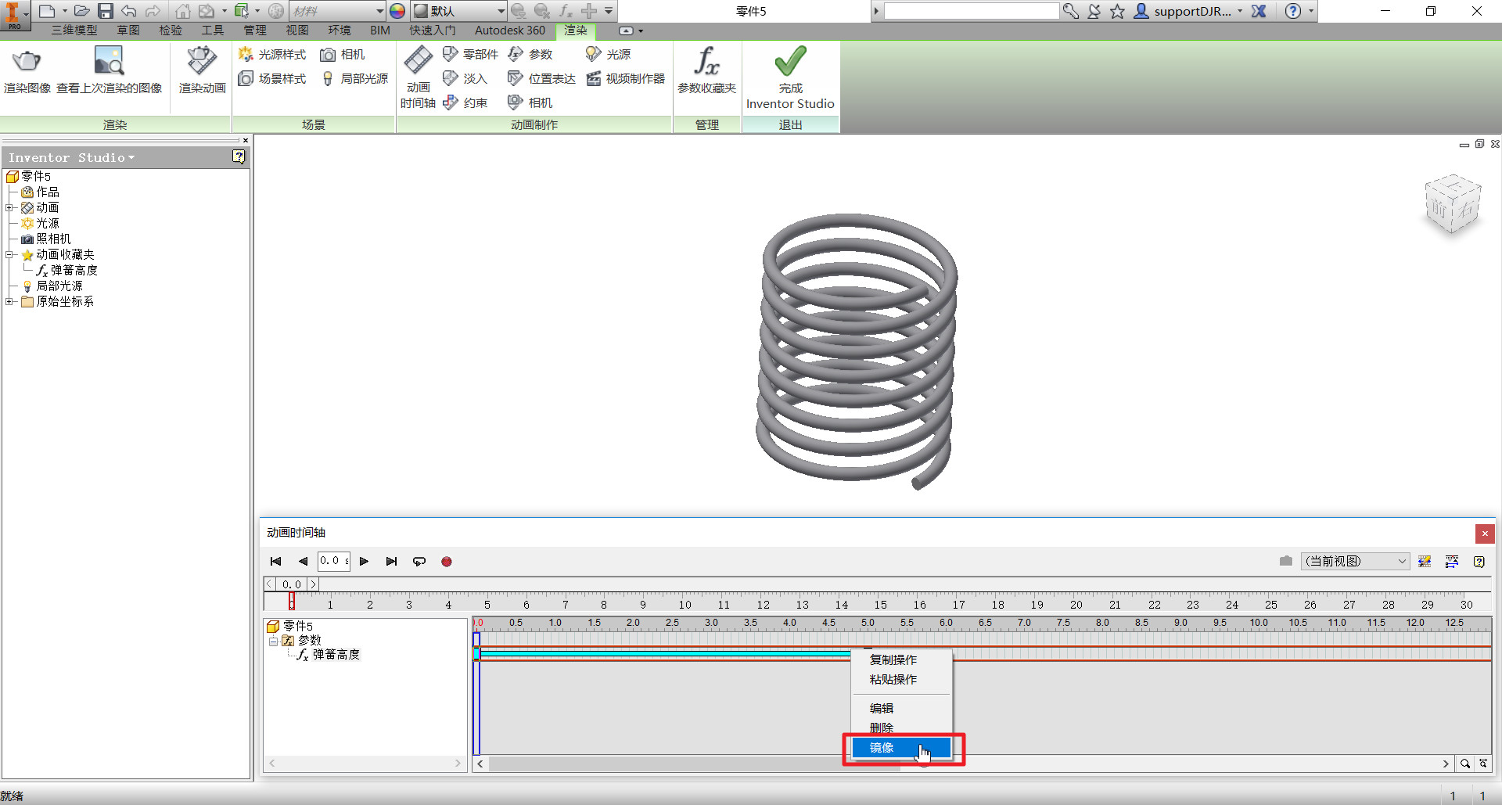The image size is (1502, 805).
Task: Switch to the 三维模型 ribbon tab
Action: pyautogui.click(x=74, y=31)
